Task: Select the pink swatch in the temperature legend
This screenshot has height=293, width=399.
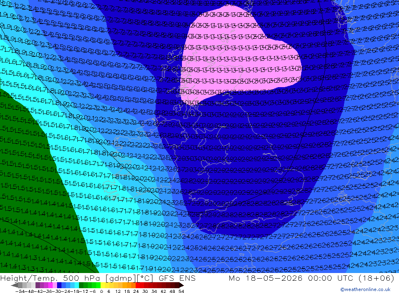Action: (55, 285)
